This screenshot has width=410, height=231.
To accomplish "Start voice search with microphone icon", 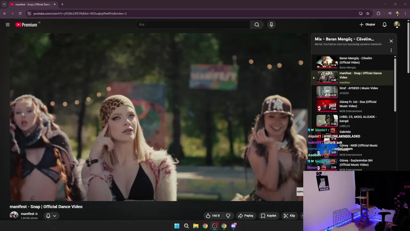I will click(x=271, y=25).
